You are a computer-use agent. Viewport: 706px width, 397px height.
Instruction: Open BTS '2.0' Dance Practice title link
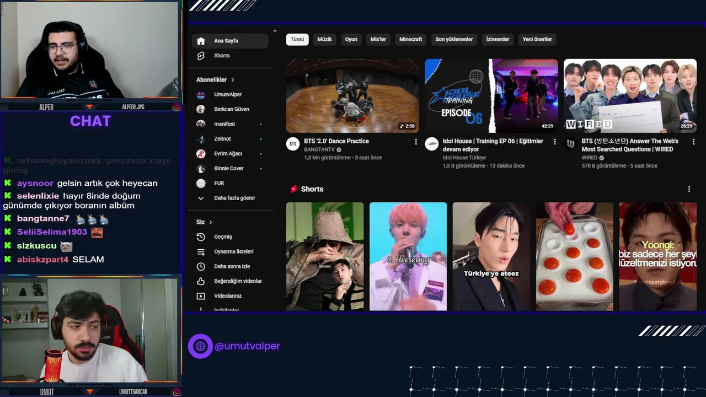pyautogui.click(x=336, y=141)
